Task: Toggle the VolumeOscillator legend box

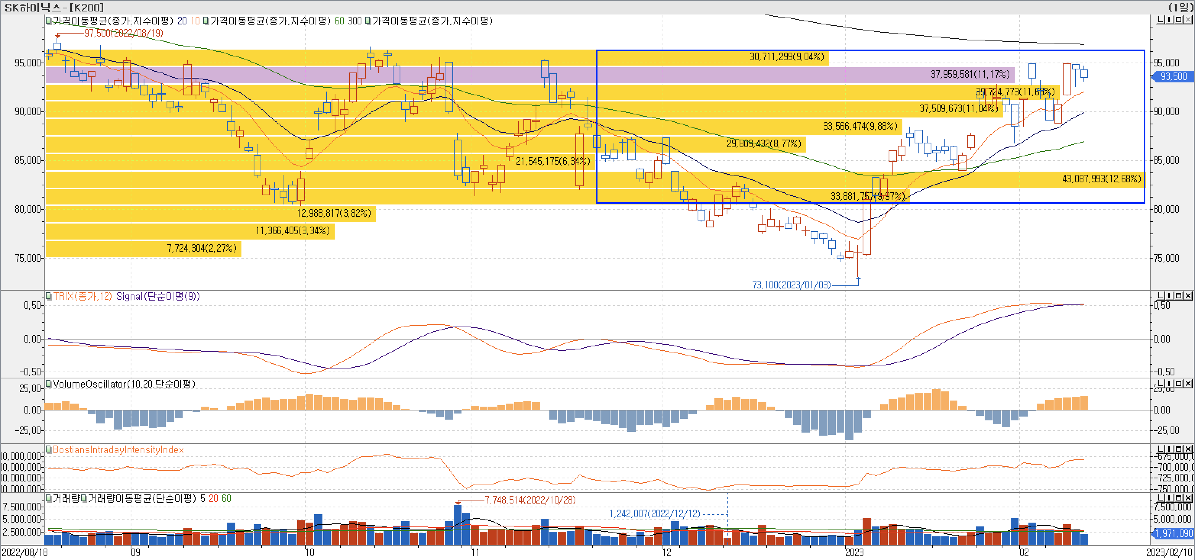Action: coord(49,383)
